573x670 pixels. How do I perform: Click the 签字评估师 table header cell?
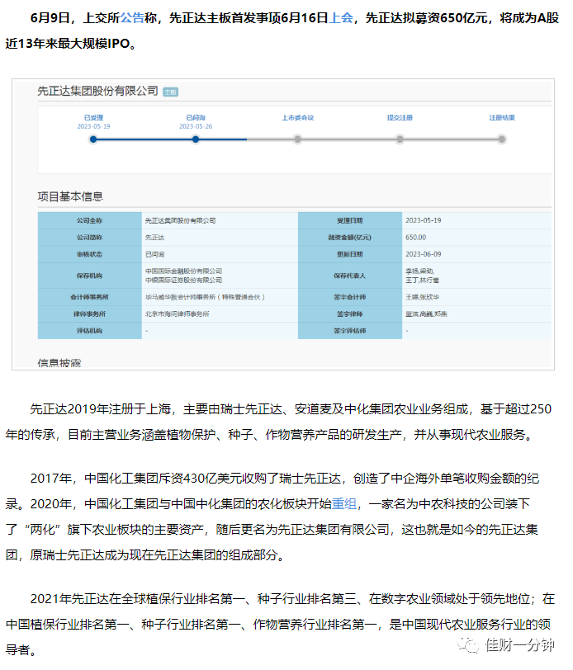coord(350,331)
